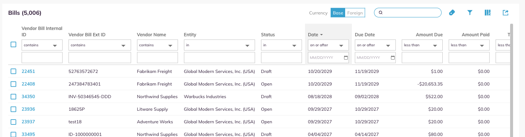Select the 'INV-50346545-DDD' ext ID cell
The width and height of the screenshot is (525, 137).
click(x=90, y=97)
